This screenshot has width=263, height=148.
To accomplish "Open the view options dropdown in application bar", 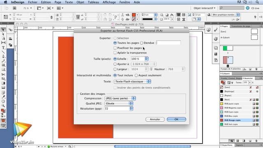I will tap(40, 8).
